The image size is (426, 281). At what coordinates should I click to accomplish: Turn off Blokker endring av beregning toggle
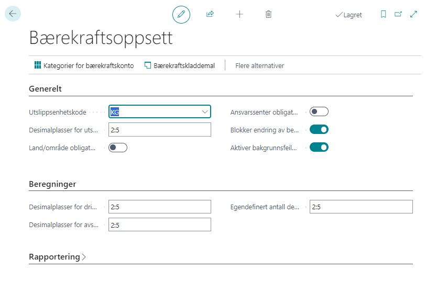319,129
